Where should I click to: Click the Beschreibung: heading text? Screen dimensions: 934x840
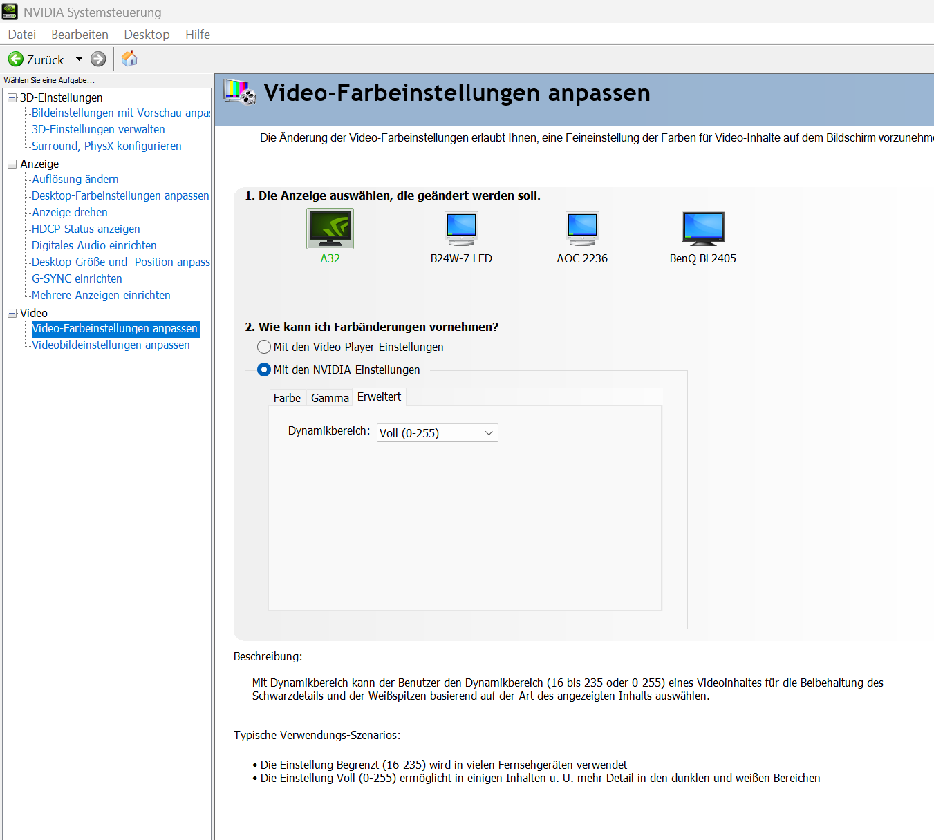(268, 656)
